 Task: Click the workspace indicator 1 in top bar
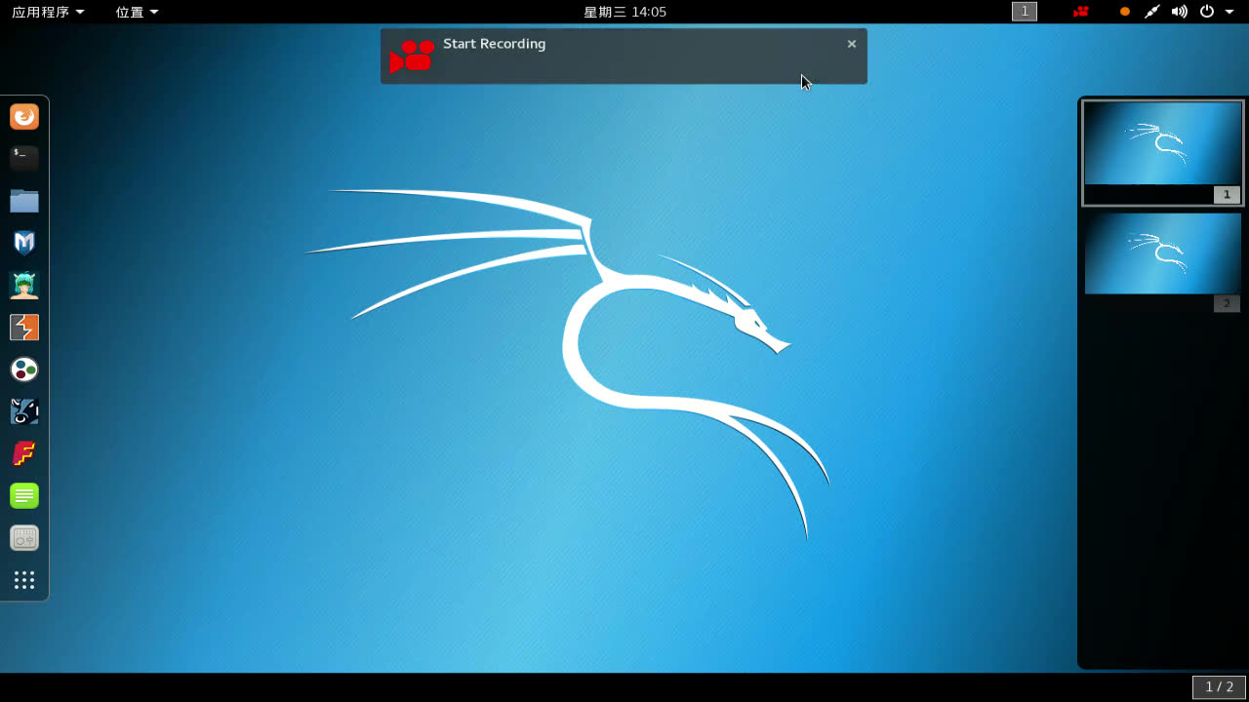click(1025, 12)
